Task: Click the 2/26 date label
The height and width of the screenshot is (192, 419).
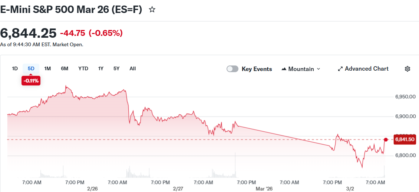Action: pos(92,189)
